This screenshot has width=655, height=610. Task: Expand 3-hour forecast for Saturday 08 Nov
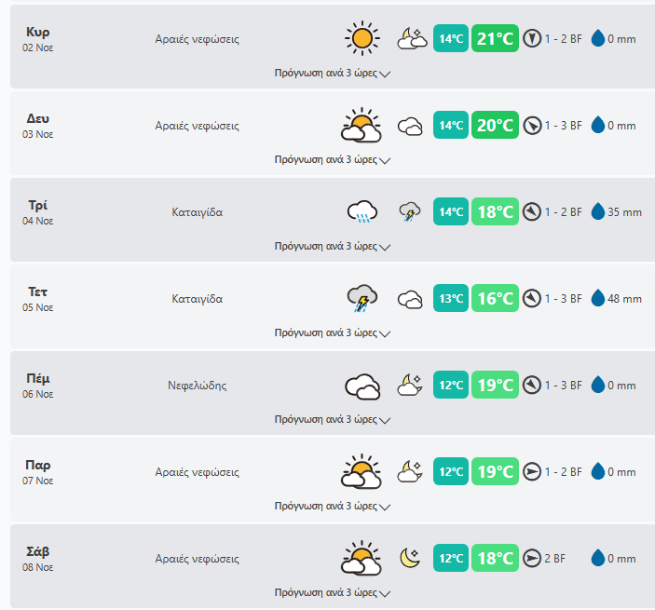tap(332, 592)
